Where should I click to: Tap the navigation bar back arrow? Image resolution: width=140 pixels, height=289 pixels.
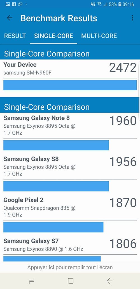[110, 281]
